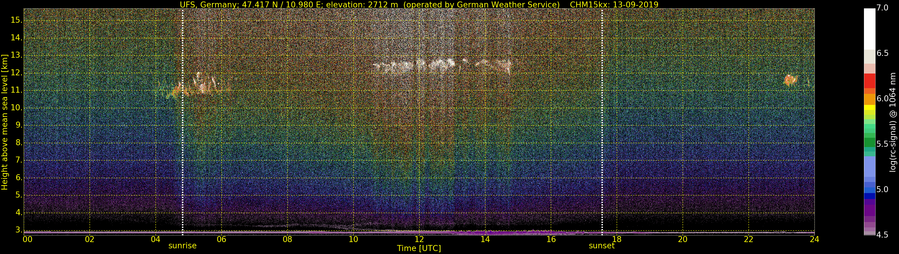Click the time axis tick '24'

point(814,239)
